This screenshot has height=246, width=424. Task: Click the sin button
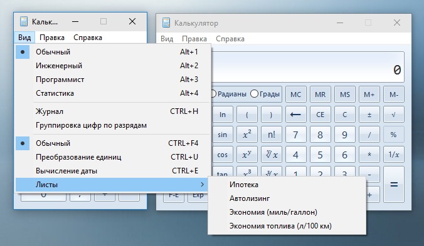click(223, 135)
